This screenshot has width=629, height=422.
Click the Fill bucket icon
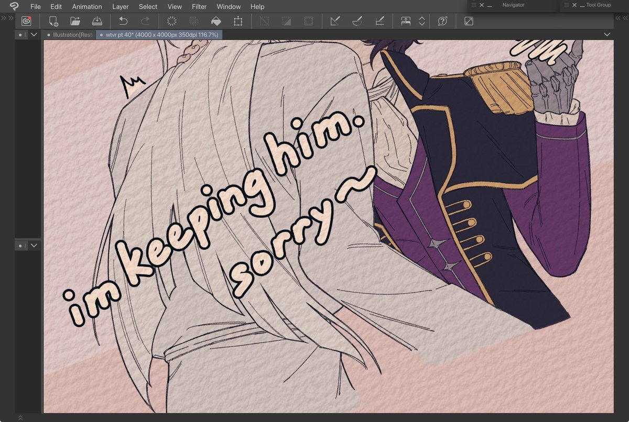(215, 21)
